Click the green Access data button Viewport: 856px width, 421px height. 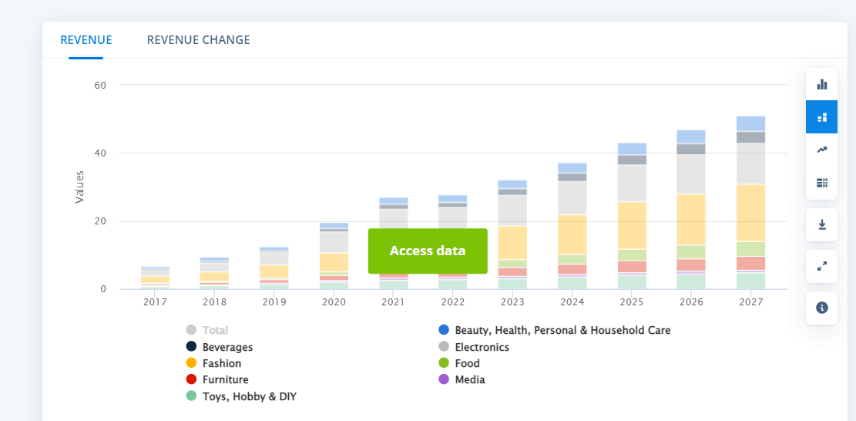(x=428, y=251)
